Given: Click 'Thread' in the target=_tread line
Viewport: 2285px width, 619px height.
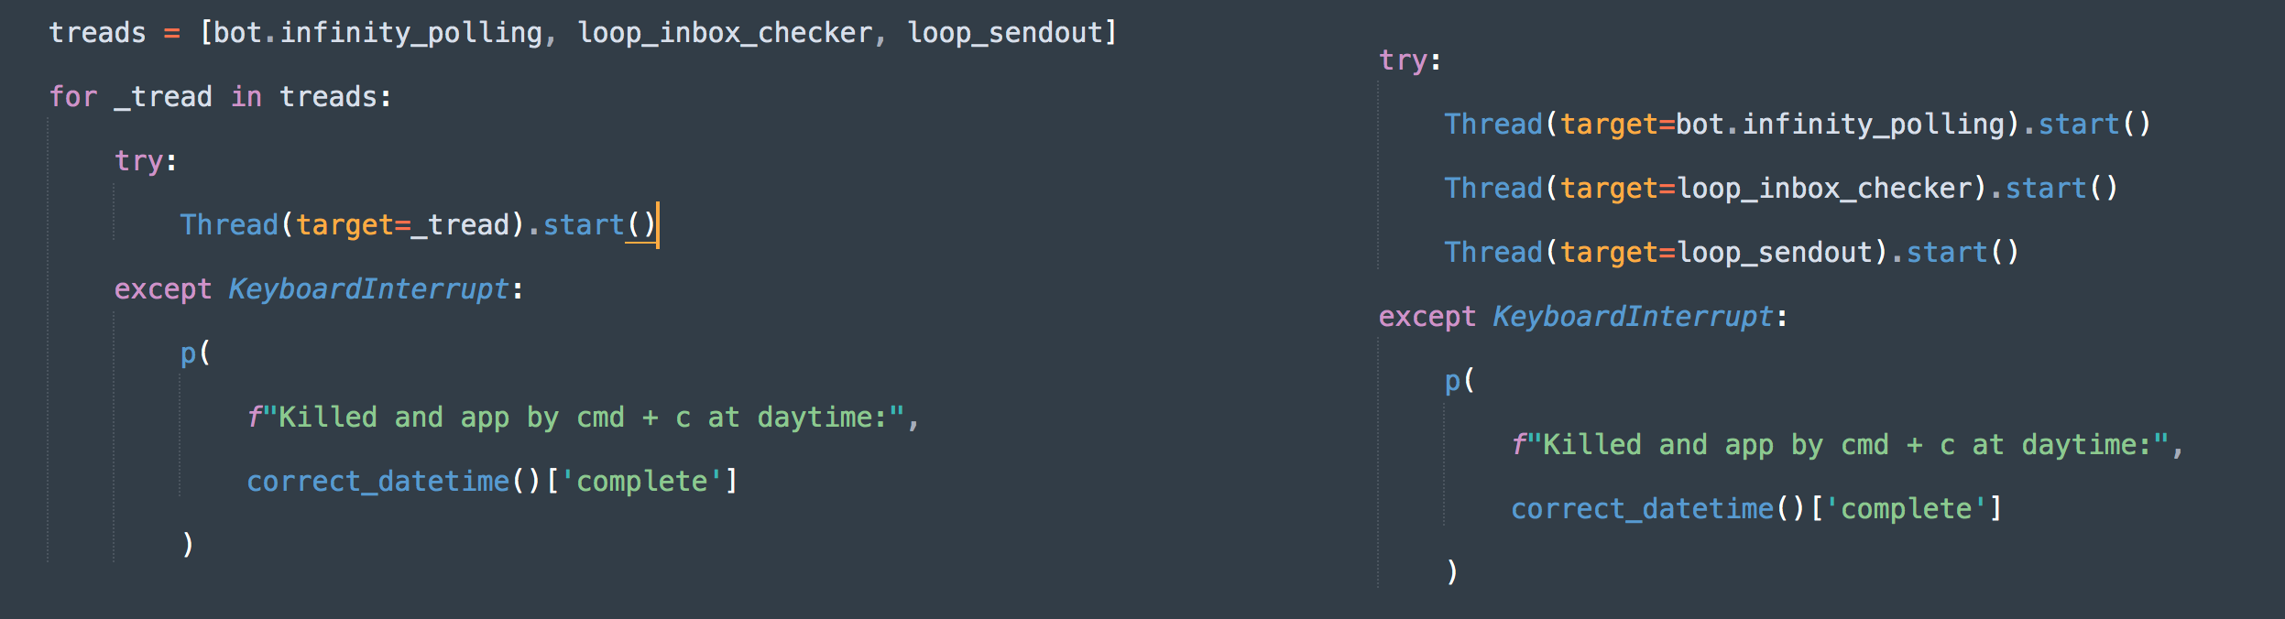Looking at the screenshot, I should (229, 225).
